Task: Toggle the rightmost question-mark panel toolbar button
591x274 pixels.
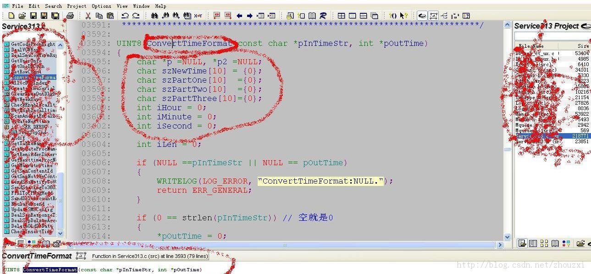Action: click(466, 16)
